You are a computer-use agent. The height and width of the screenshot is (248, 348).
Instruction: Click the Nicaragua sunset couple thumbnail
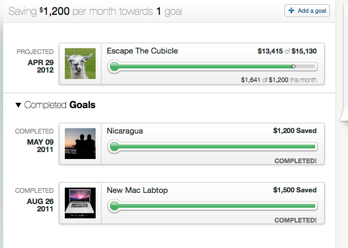pyautogui.click(x=80, y=143)
